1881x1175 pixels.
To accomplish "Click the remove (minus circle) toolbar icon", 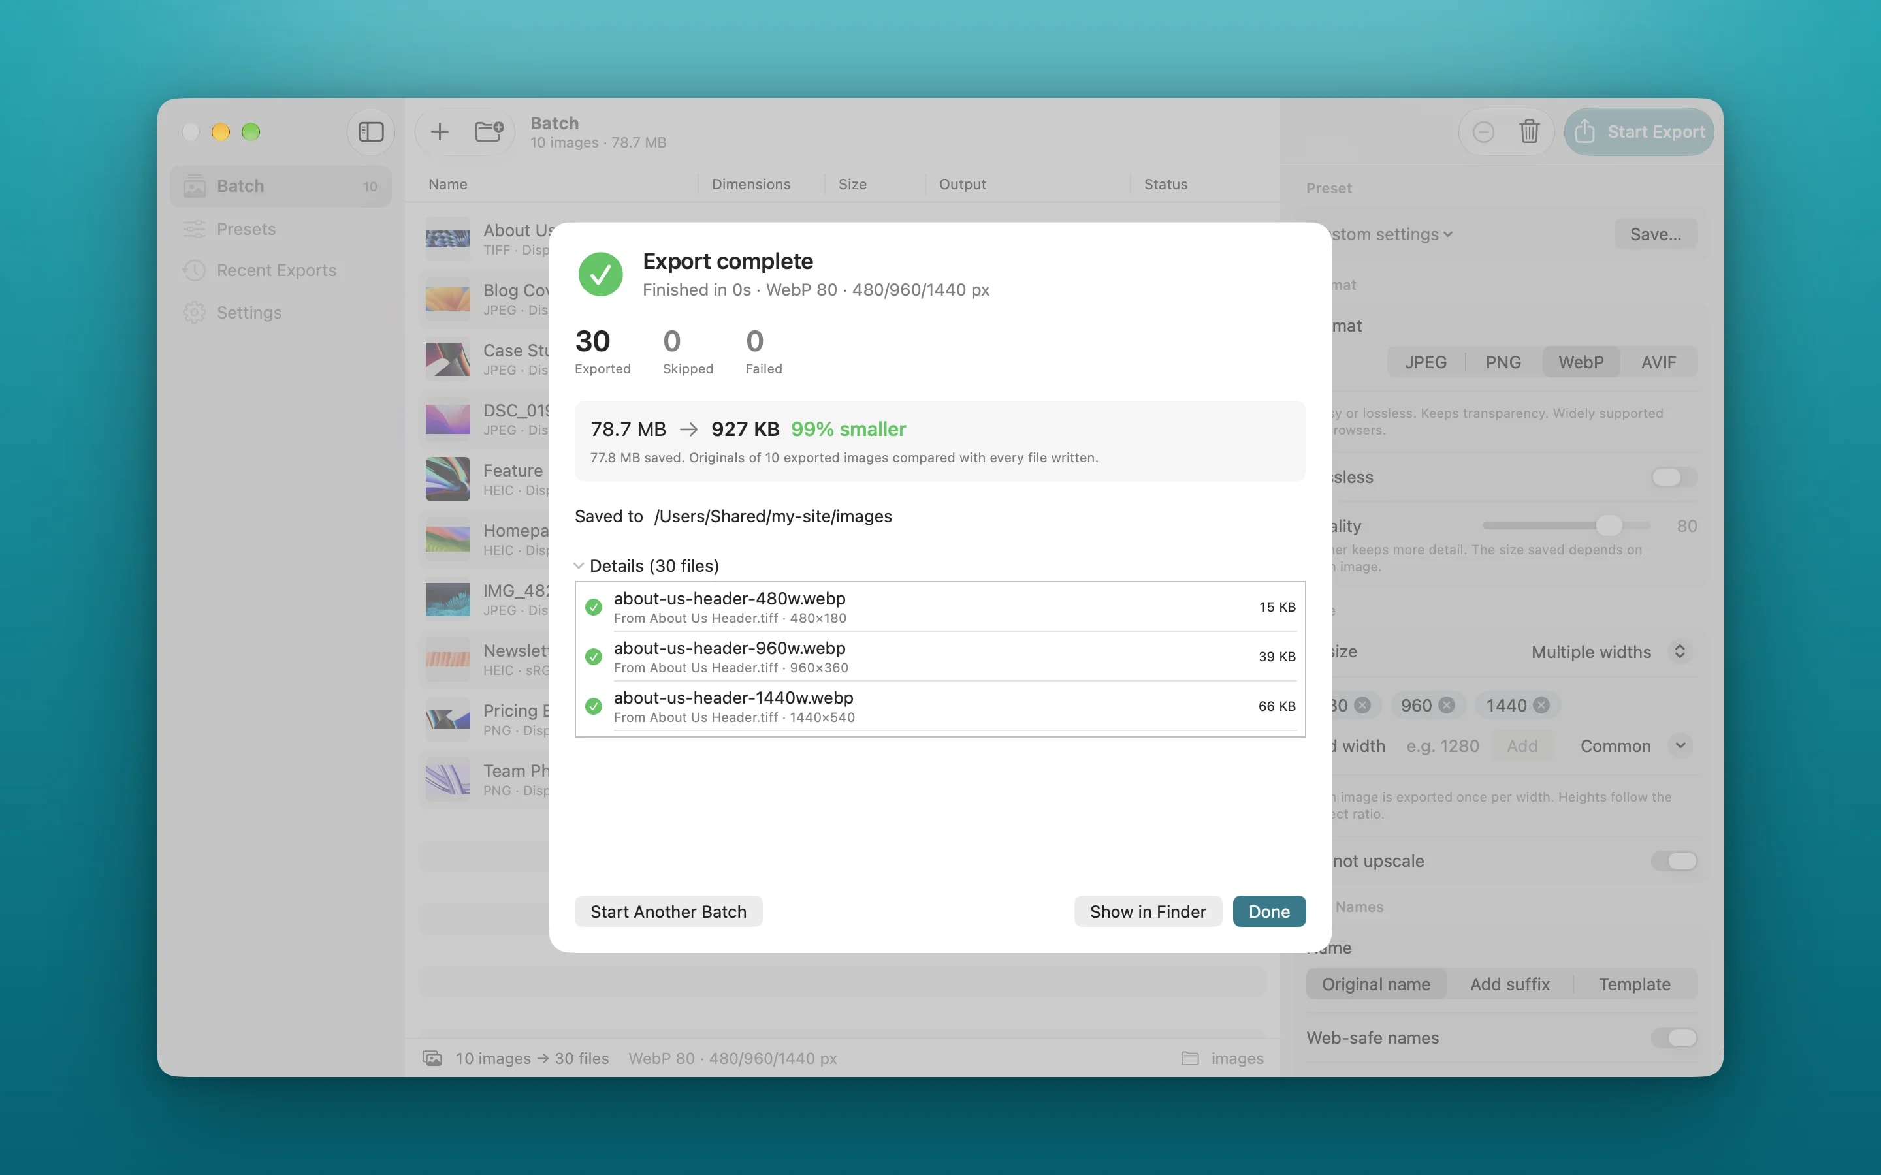I will point(1483,132).
